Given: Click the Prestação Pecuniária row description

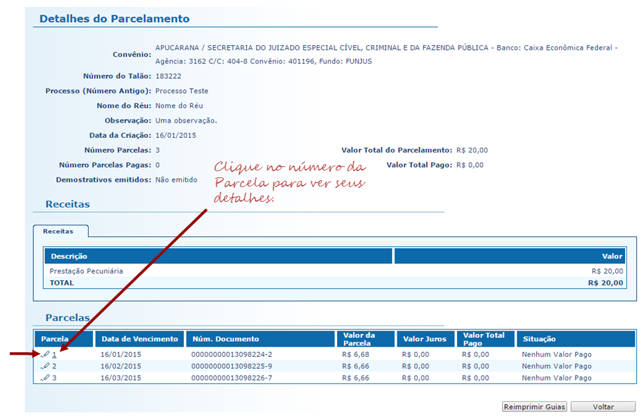Looking at the screenshot, I should (86, 271).
